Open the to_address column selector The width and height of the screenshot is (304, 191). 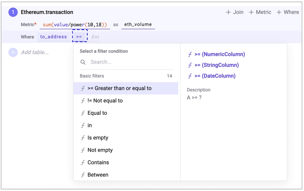pos(53,37)
